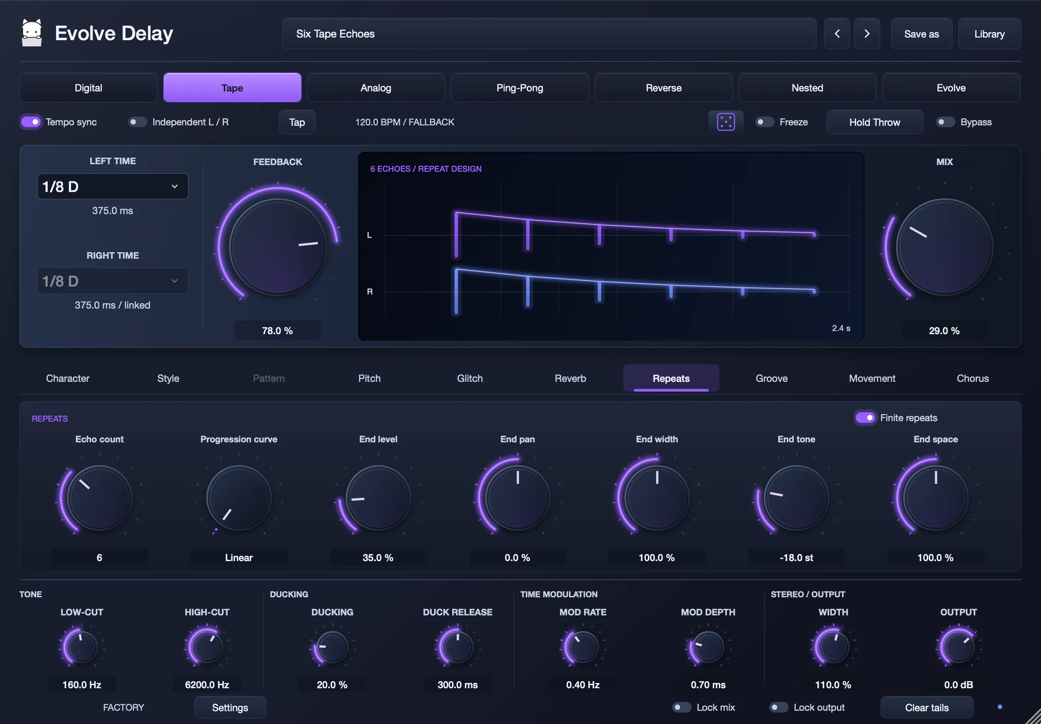Click the End tone knob

point(796,498)
